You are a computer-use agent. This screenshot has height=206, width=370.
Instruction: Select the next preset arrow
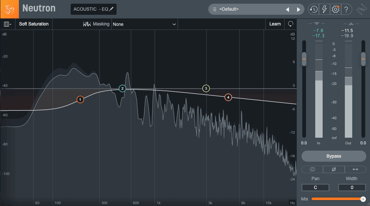tap(299, 10)
